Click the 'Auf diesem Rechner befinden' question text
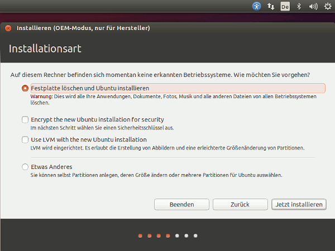The height and width of the screenshot is (251, 335). 160,75
